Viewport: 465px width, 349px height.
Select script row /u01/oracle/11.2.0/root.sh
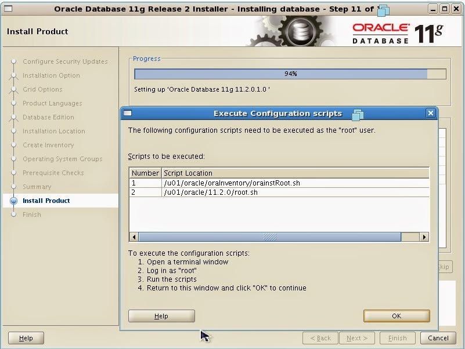[x=279, y=192]
